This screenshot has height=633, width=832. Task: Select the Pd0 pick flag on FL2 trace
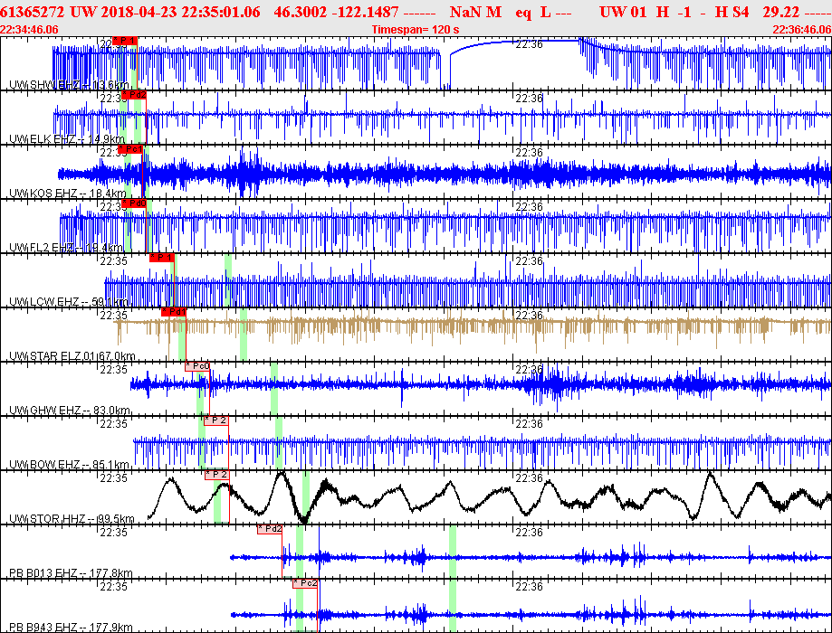click(134, 203)
